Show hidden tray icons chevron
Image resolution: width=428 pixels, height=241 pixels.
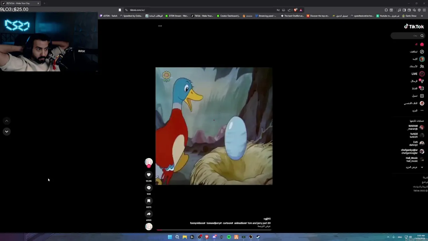pos(389,237)
